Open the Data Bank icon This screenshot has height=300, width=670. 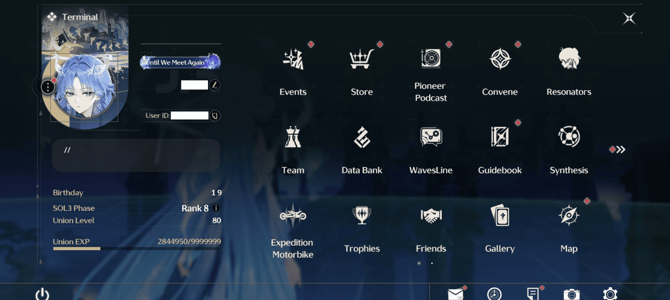(362, 137)
